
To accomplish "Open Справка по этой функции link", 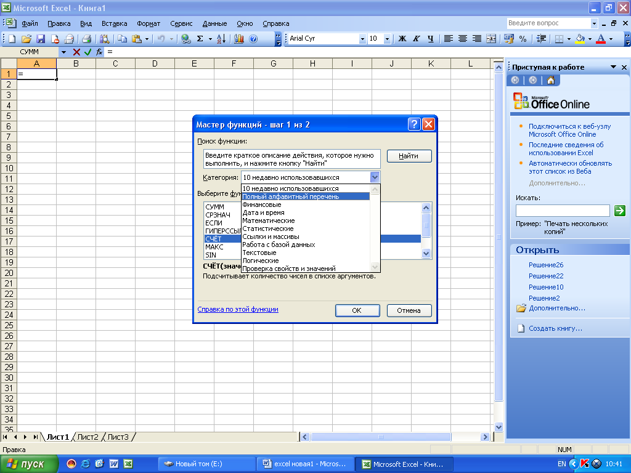I will [237, 309].
